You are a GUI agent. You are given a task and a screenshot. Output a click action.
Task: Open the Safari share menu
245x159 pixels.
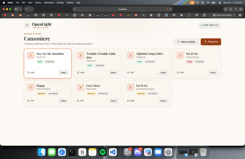[230, 9]
